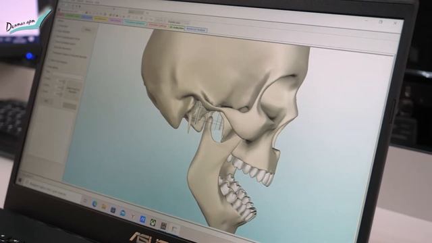Switch to the purple colored tab

115,20
